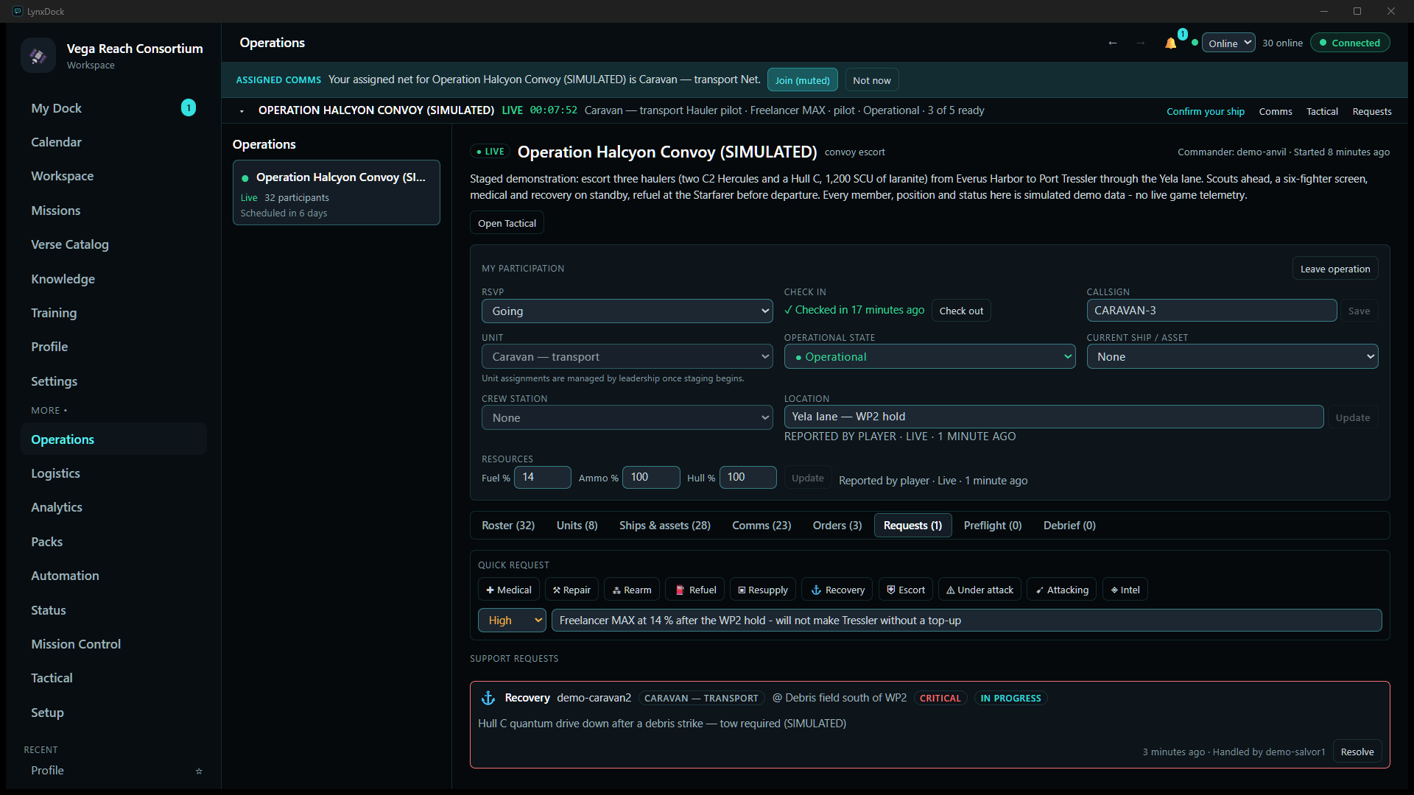Open the Unit Caravan — transport dropdown
Viewport: 1414px width, 795px height.
[x=627, y=357]
